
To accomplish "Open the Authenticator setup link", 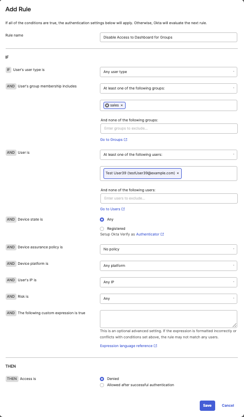I will coord(150,234).
